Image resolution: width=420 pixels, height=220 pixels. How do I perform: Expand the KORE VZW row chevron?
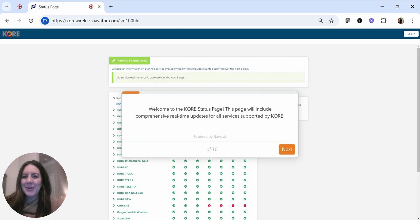coord(114,199)
